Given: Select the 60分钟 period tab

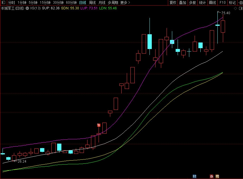Looking at the screenshot, I should click(71, 3).
